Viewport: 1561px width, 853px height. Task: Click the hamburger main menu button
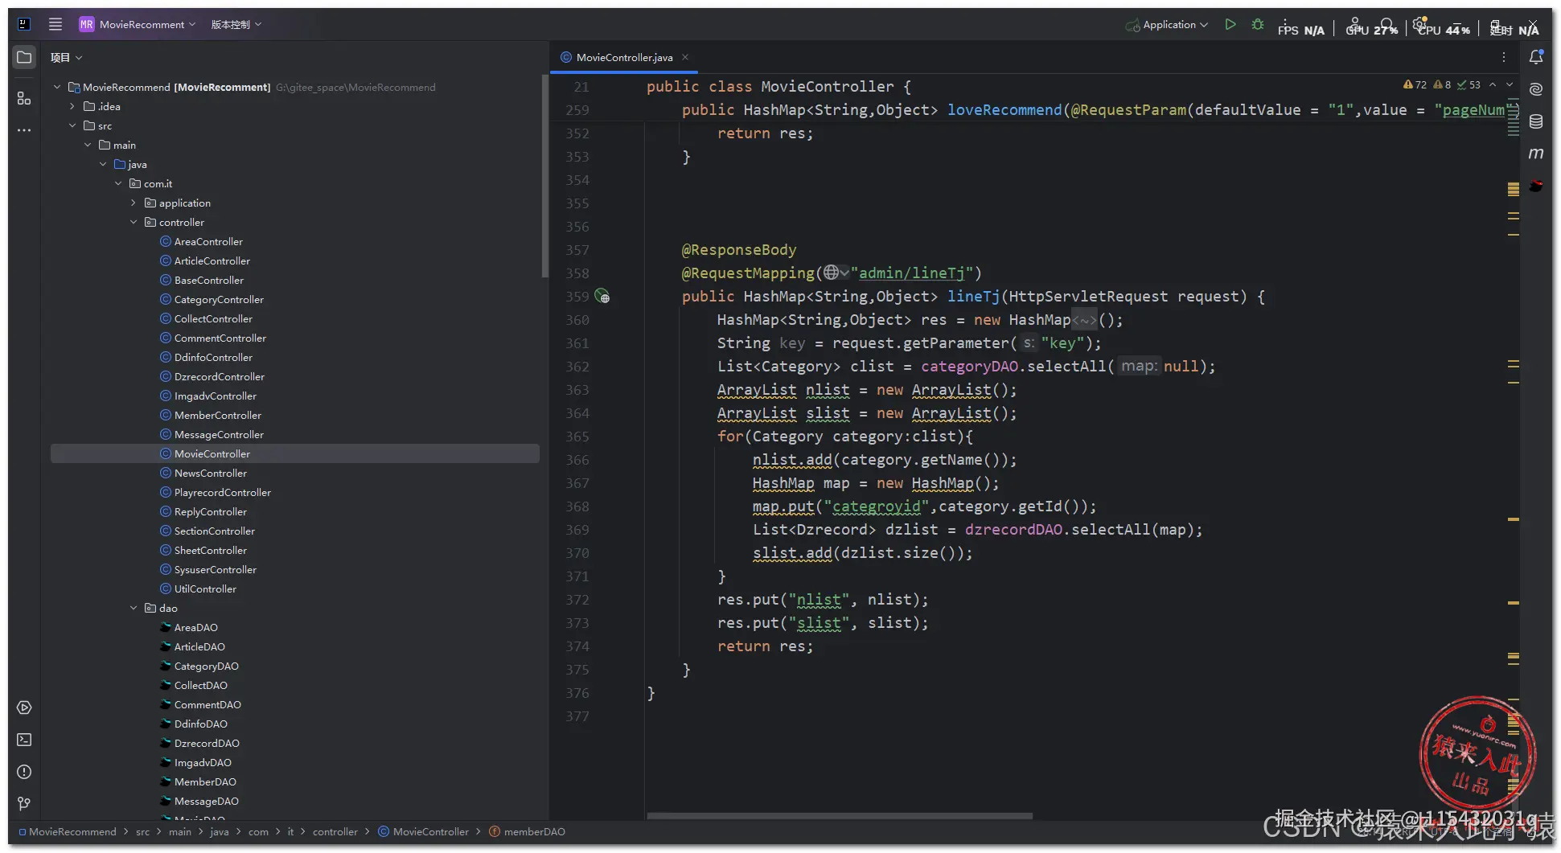pyautogui.click(x=55, y=24)
